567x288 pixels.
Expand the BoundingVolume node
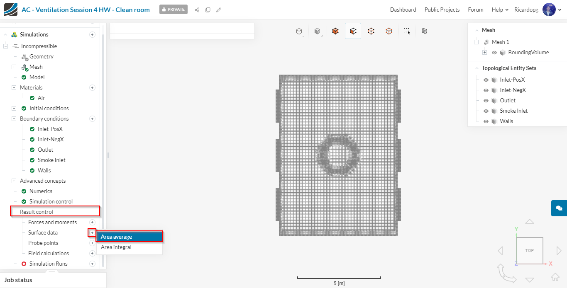484,53
